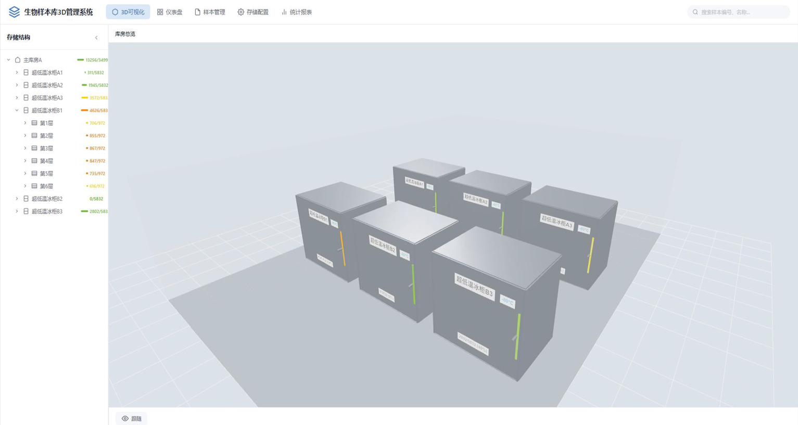
Task: Collapse the 主库房A tree node
Action: pos(8,60)
